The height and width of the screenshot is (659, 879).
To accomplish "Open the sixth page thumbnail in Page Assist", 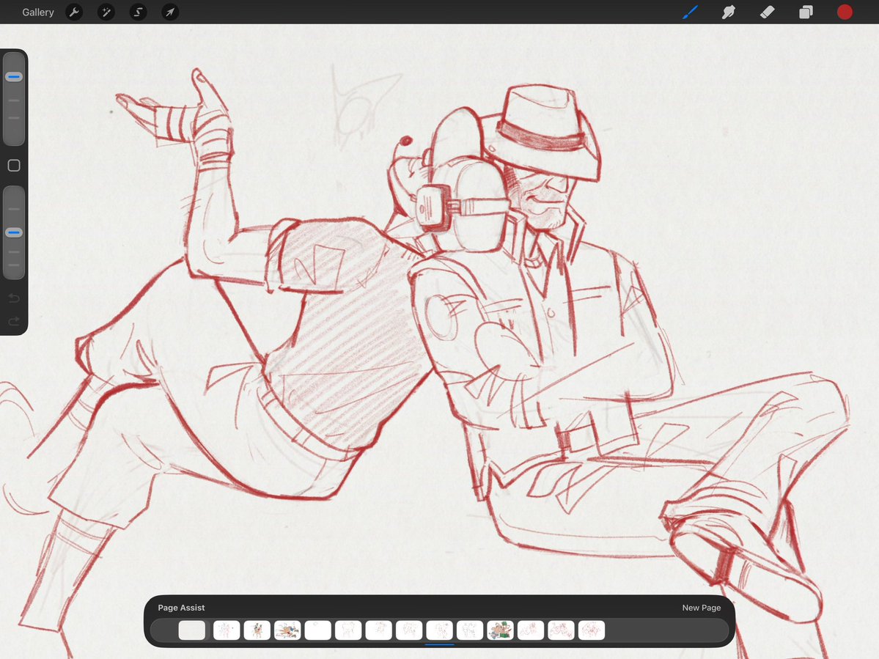I will click(348, 630).
